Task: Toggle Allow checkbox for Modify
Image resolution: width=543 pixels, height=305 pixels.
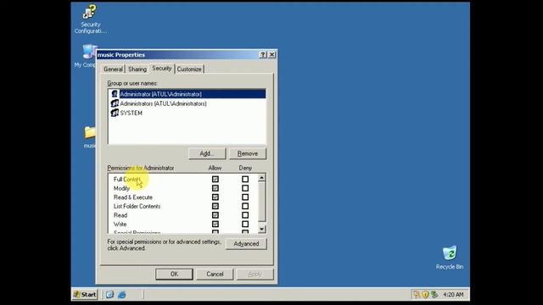Action: click(x=216, y=188)
